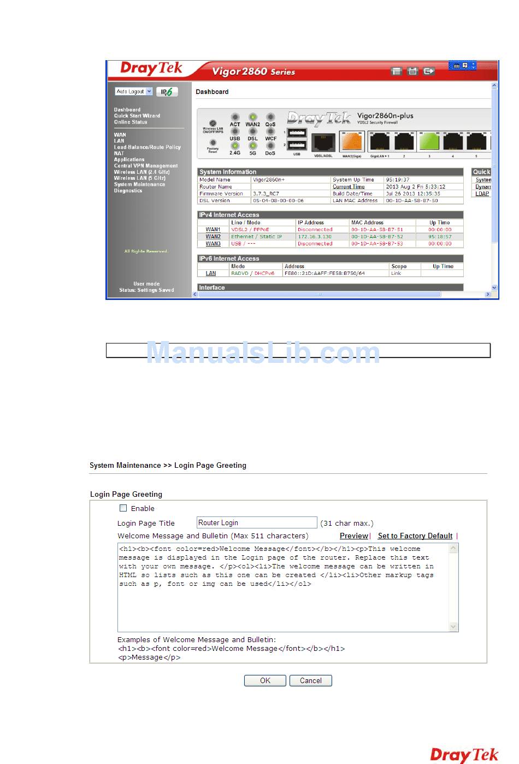The image size is (519, 764).
Task: Open the WAN1 link in IPv4 Internet Access
Action: pos(213,230)
